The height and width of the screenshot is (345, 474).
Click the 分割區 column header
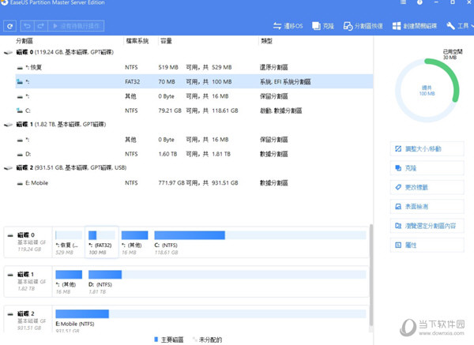(24, 41)
